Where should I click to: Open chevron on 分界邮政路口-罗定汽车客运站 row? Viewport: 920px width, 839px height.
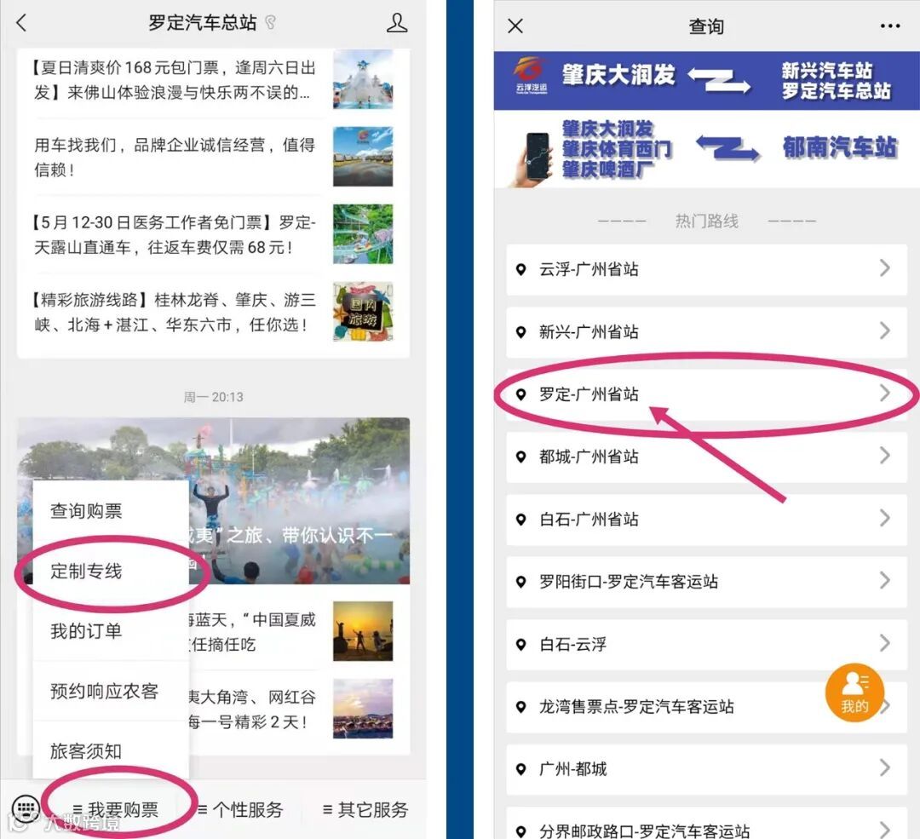tap(885, 829)
